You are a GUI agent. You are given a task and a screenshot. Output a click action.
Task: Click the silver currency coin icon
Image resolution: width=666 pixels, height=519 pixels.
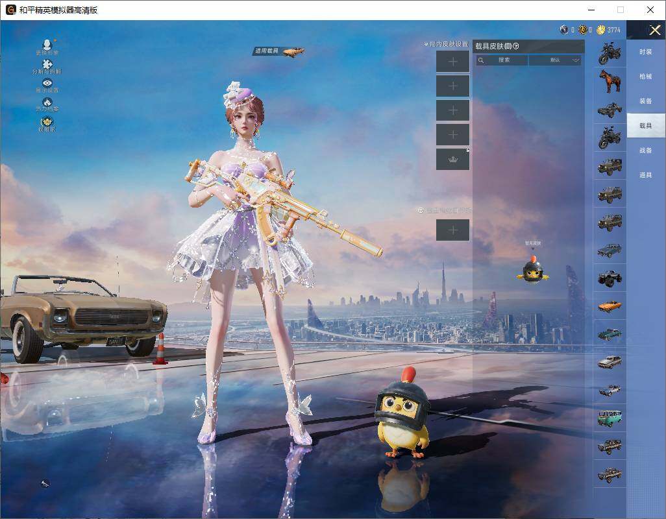tap(564, 29)
